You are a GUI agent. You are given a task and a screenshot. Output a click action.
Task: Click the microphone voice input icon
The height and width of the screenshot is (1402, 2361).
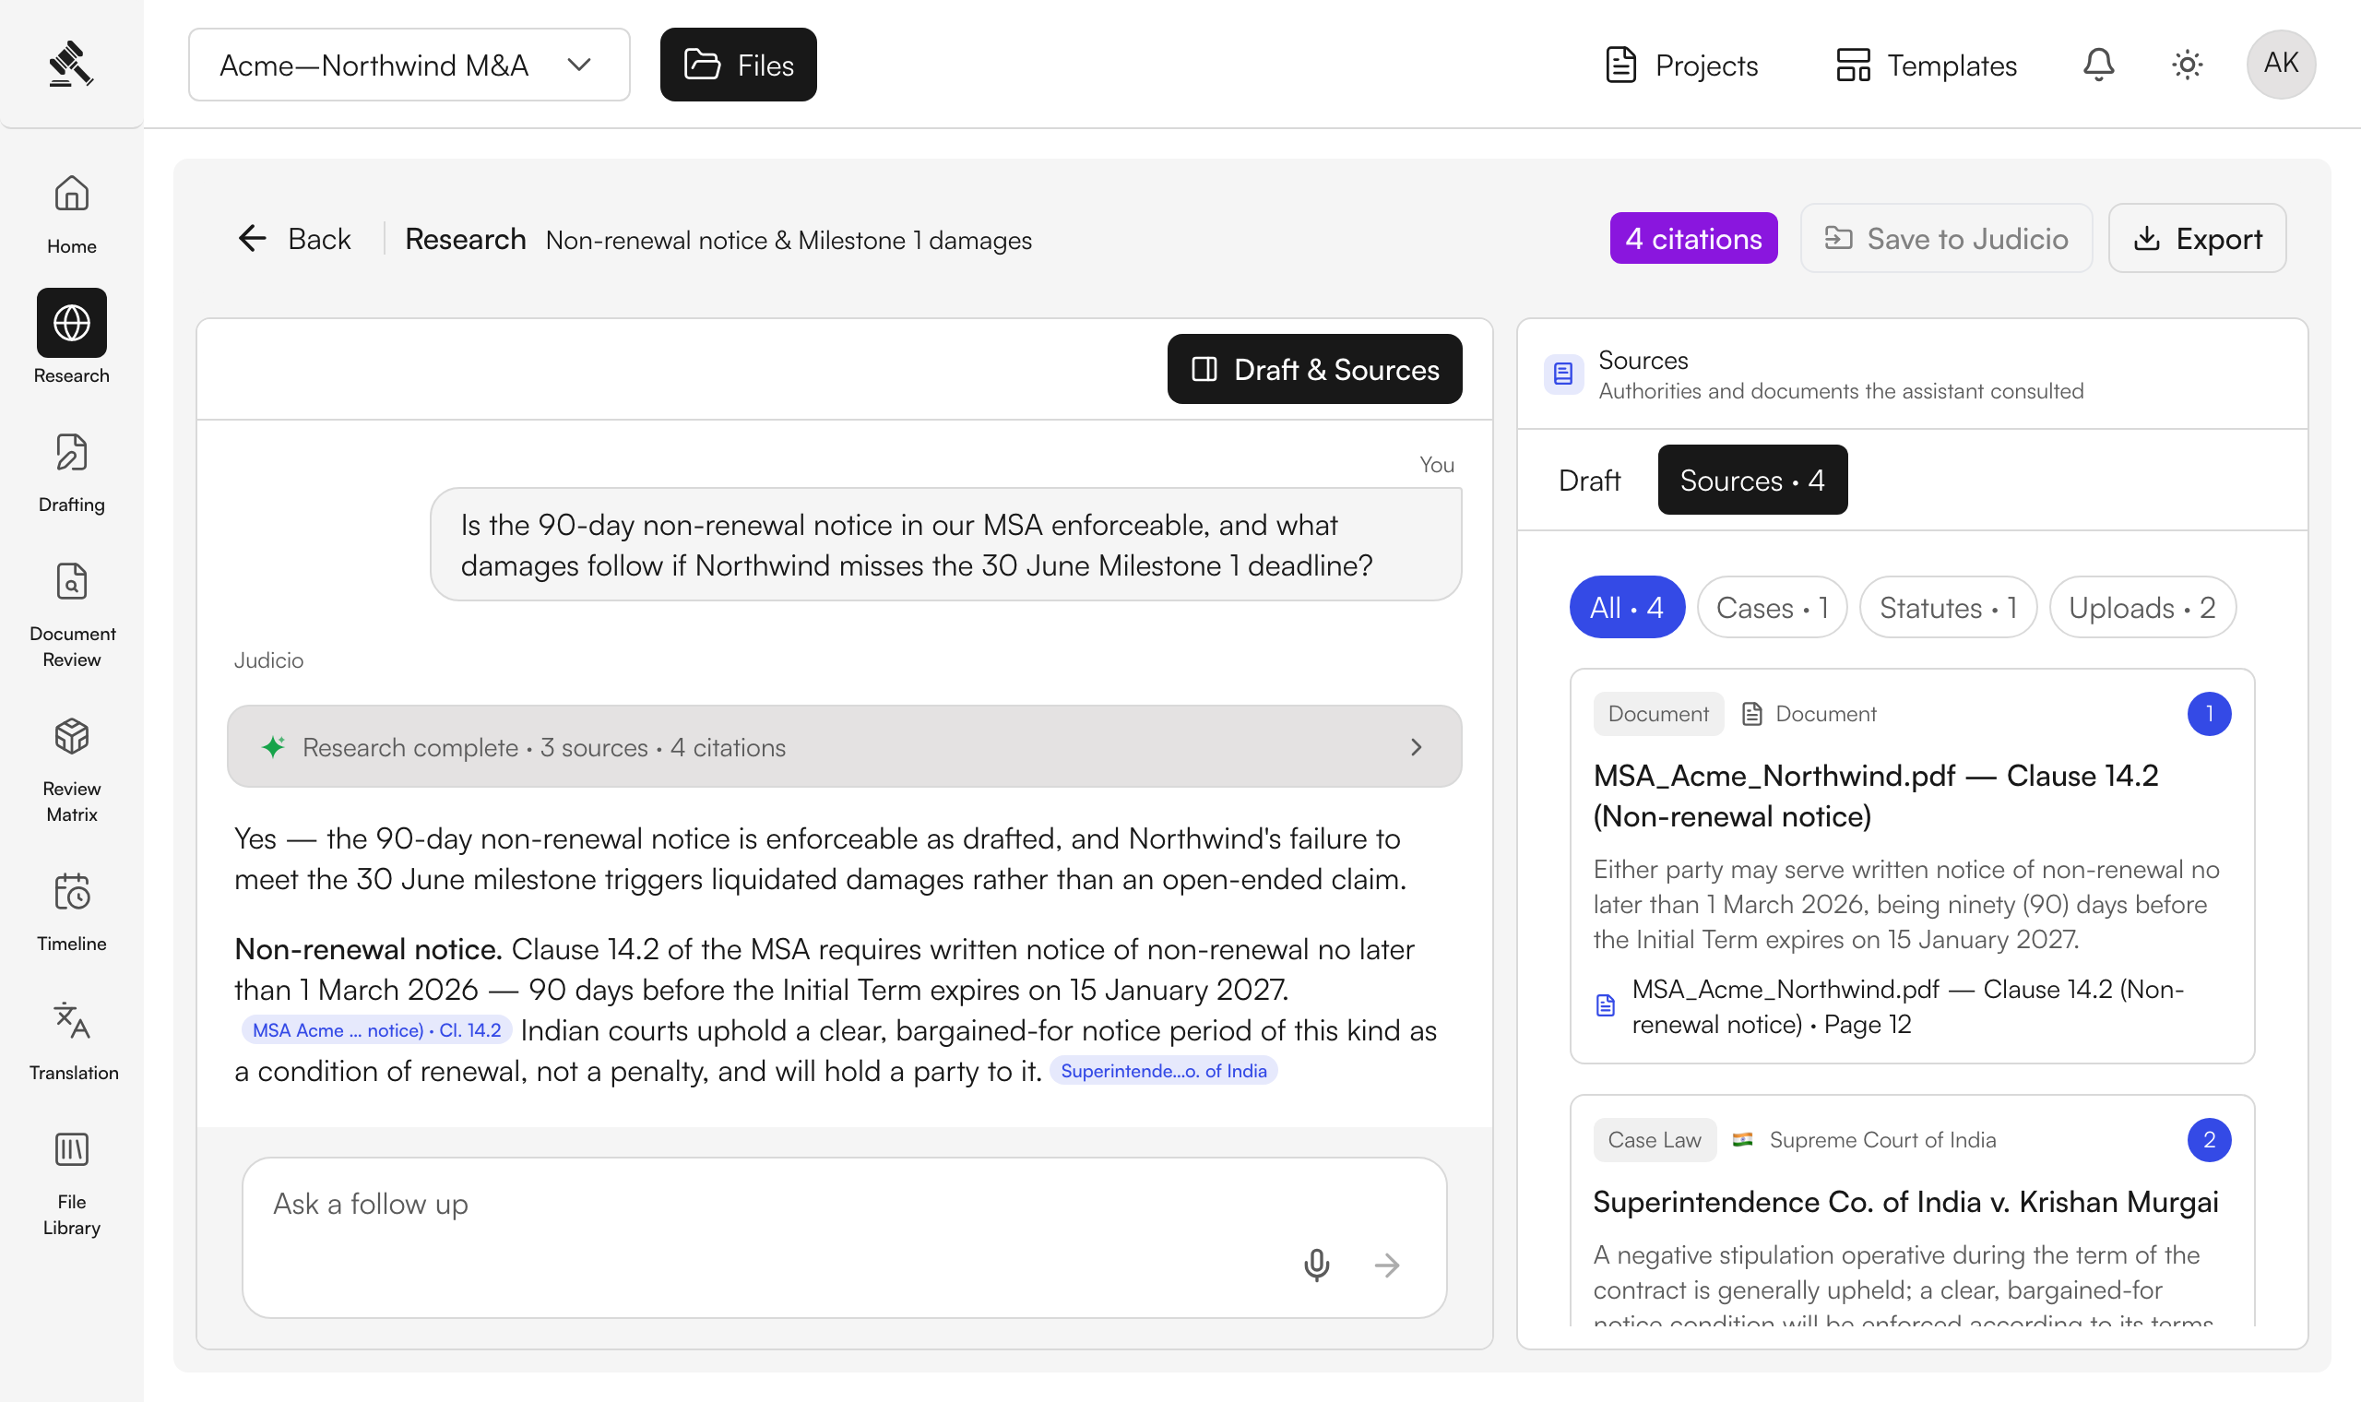(x=1316, y=1264)
